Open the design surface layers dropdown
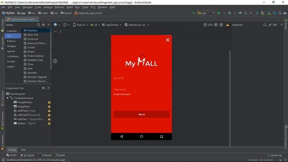The height and width of the screenshot is (162, 288). pyautogui.click(x=56, y=25)
